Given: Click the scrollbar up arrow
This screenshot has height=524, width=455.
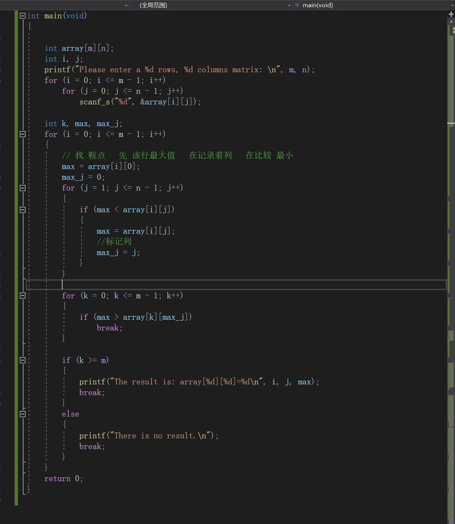Looking at the screenshot, I should 451,21.
